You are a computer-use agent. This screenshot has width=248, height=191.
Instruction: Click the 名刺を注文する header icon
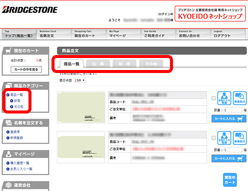click(8, 122)
